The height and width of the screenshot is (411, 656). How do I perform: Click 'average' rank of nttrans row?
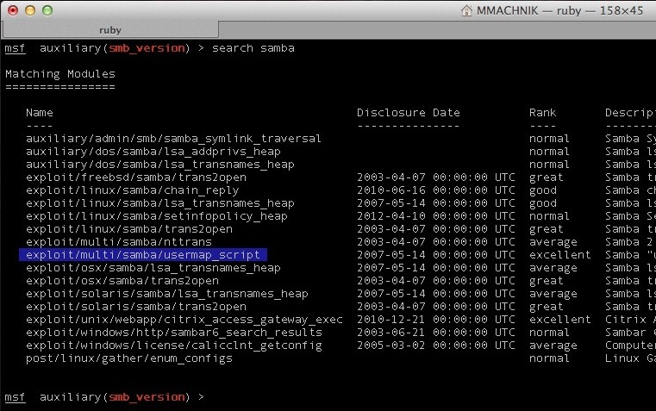[x=553, y=241]
